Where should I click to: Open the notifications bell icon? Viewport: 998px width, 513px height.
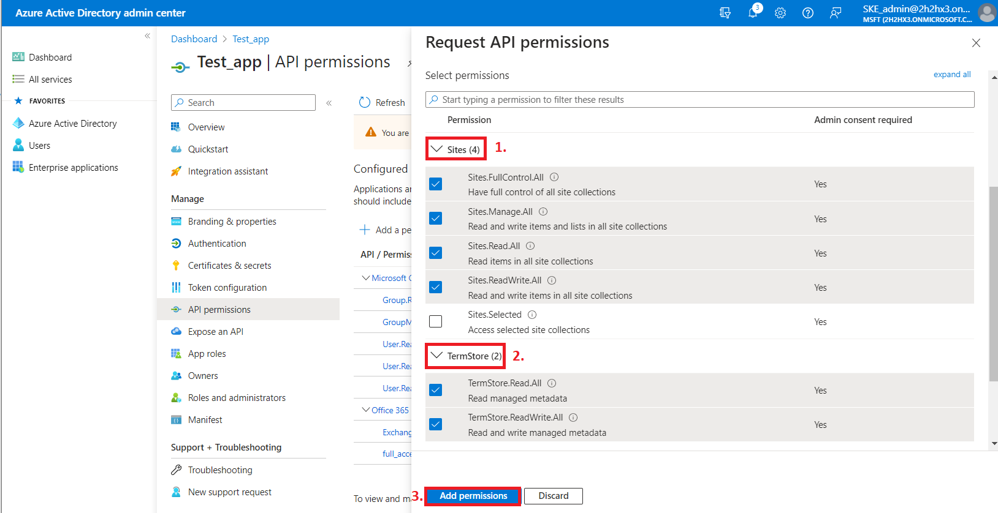pos(753,13)
